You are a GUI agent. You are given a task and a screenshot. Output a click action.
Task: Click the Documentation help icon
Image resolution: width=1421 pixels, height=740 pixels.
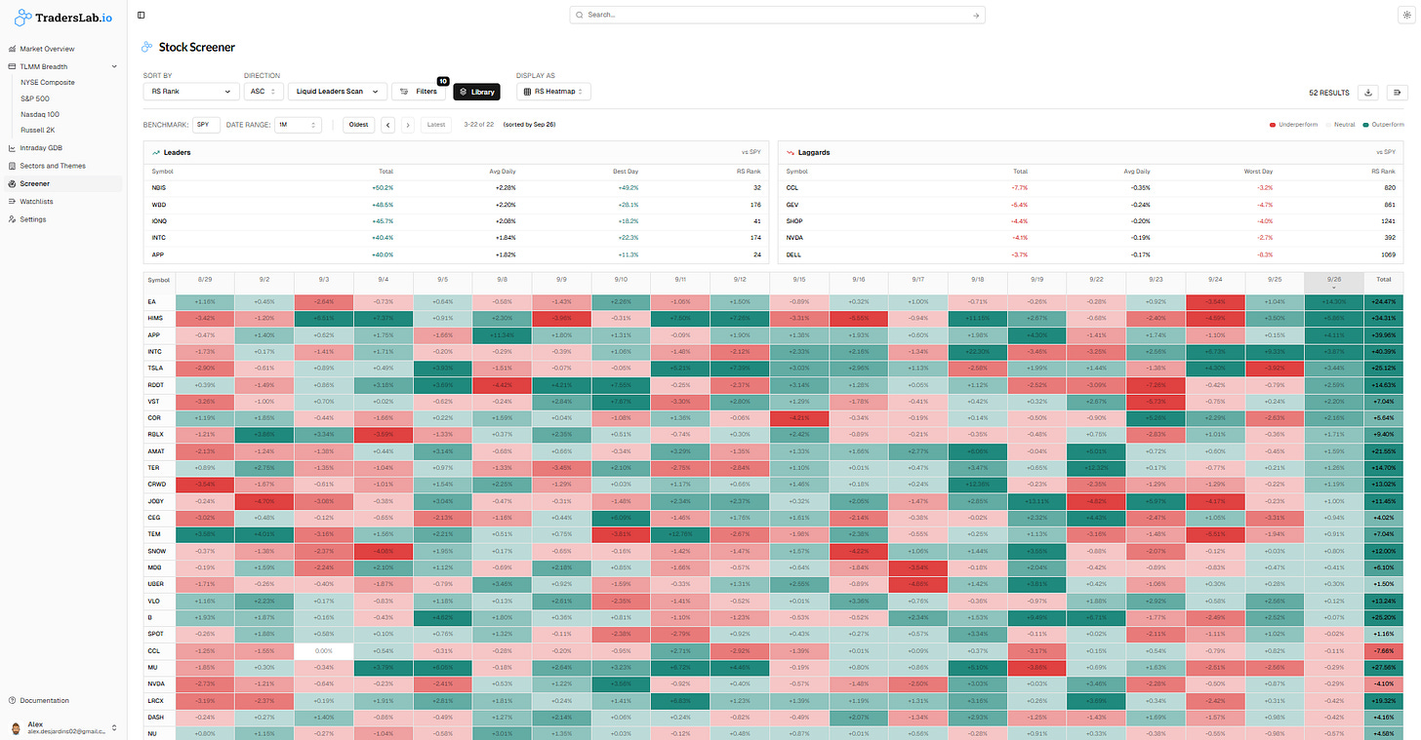tap(12, 700)
